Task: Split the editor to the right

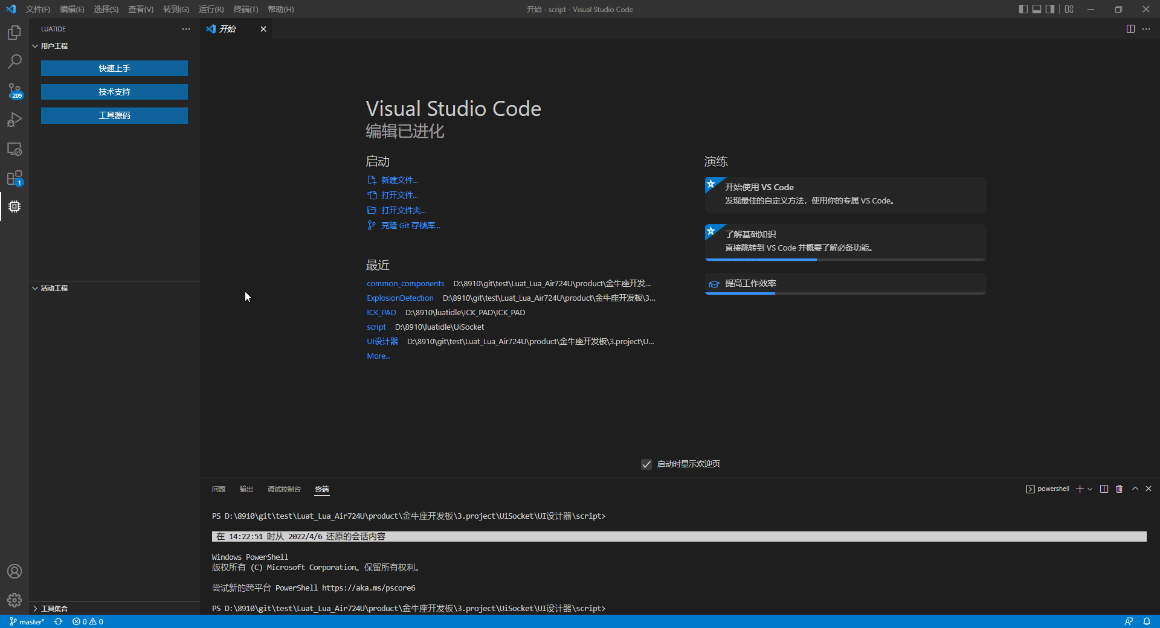Action: click(x=1130, y=29)
